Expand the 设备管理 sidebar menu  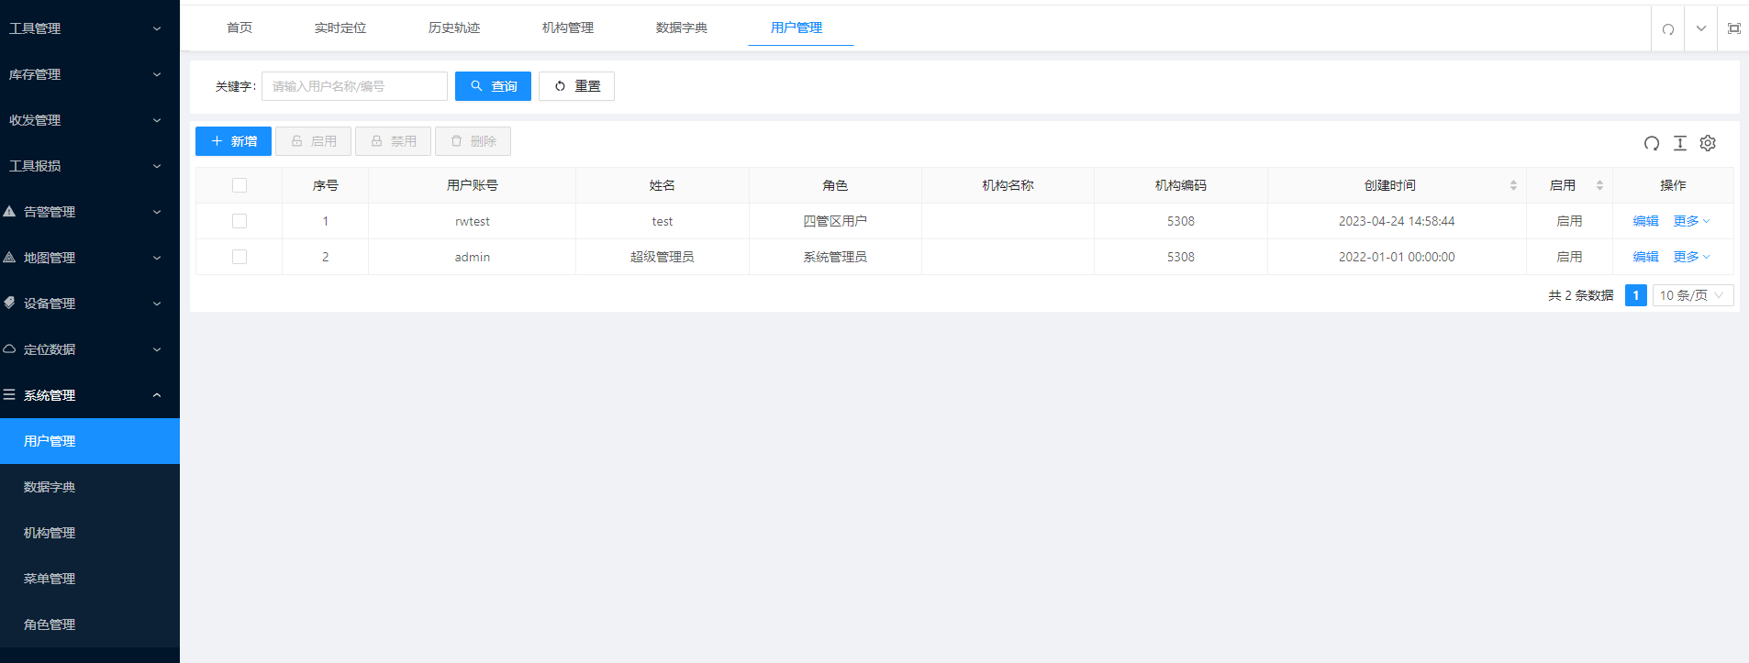tap(90, 304)
